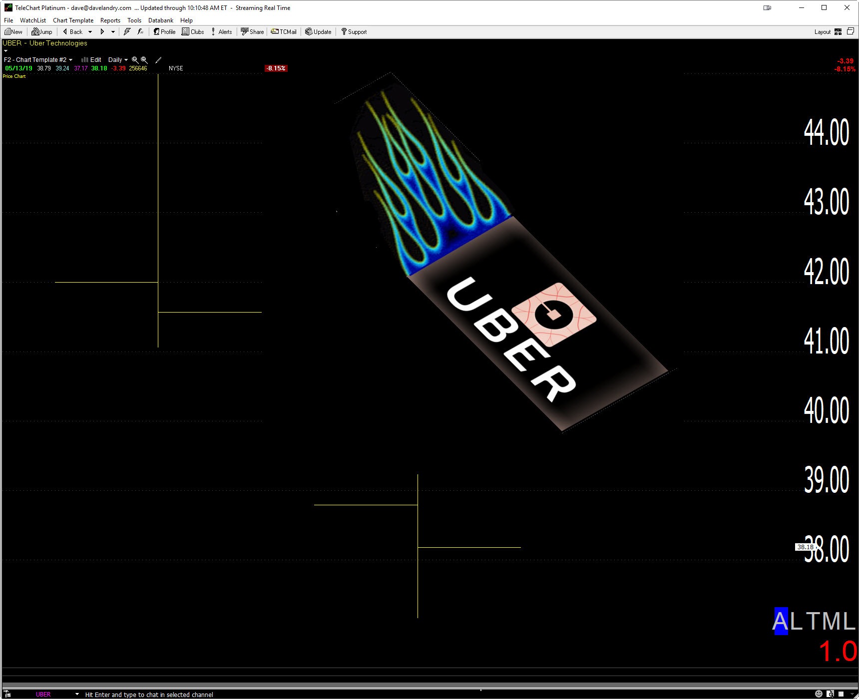
Task: Click the Layout label
Action: [822, 32]
